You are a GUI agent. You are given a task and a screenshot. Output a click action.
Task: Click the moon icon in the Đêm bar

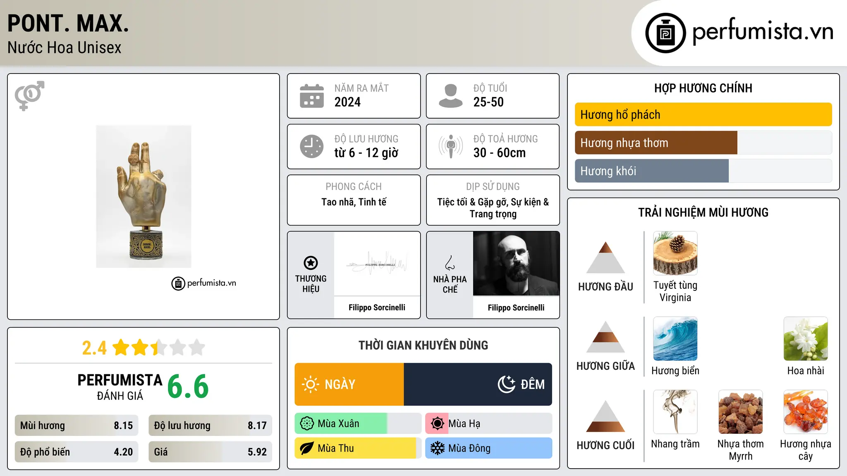pyautogui.click(x=506, y=384)
